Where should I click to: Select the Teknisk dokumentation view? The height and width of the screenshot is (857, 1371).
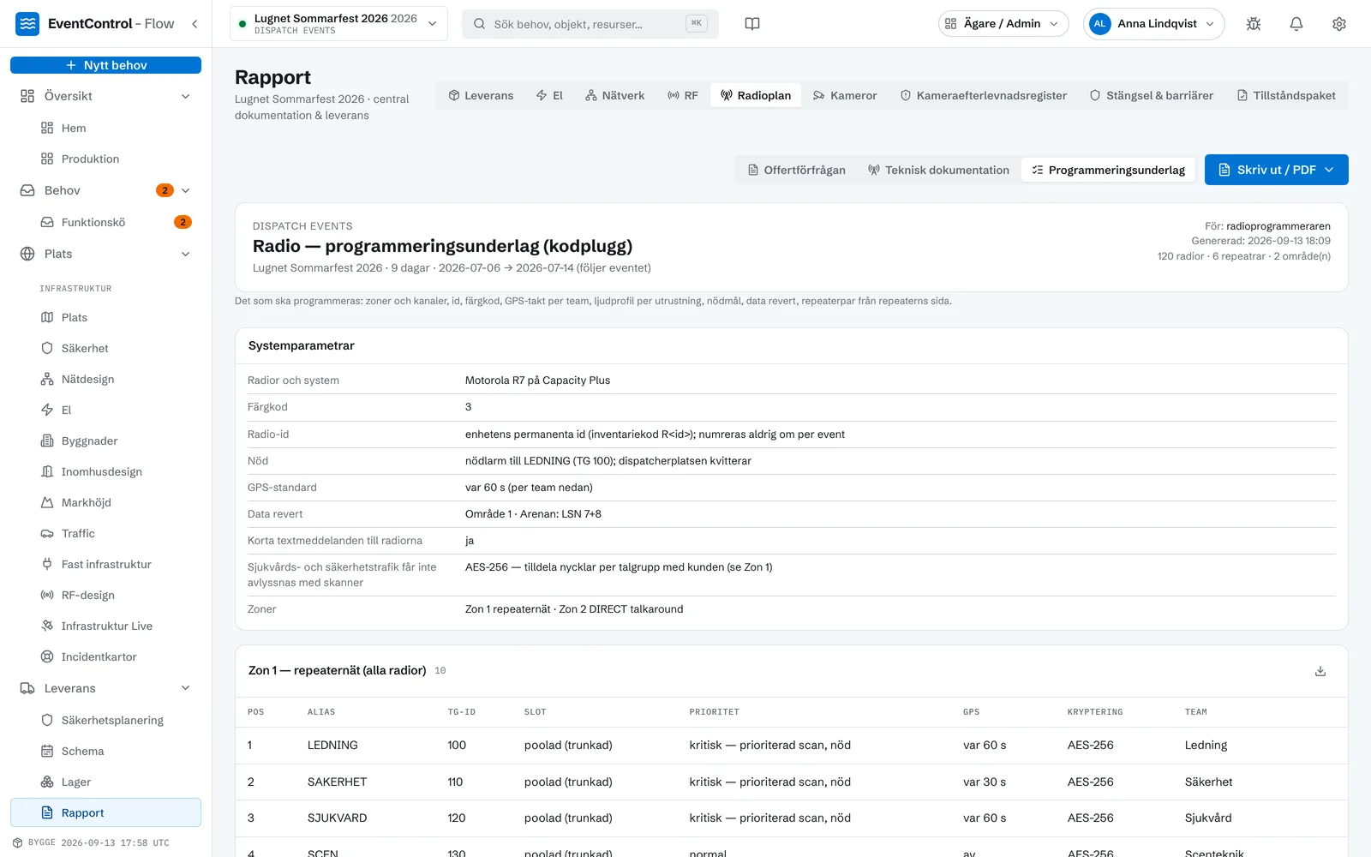tap(938, 170)
